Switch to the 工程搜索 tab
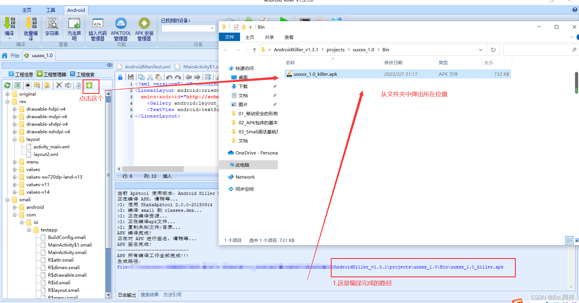579x303 pixels. coord(82,74)
